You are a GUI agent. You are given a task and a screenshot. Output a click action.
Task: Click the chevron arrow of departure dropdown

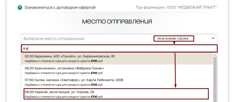[213, 38]
